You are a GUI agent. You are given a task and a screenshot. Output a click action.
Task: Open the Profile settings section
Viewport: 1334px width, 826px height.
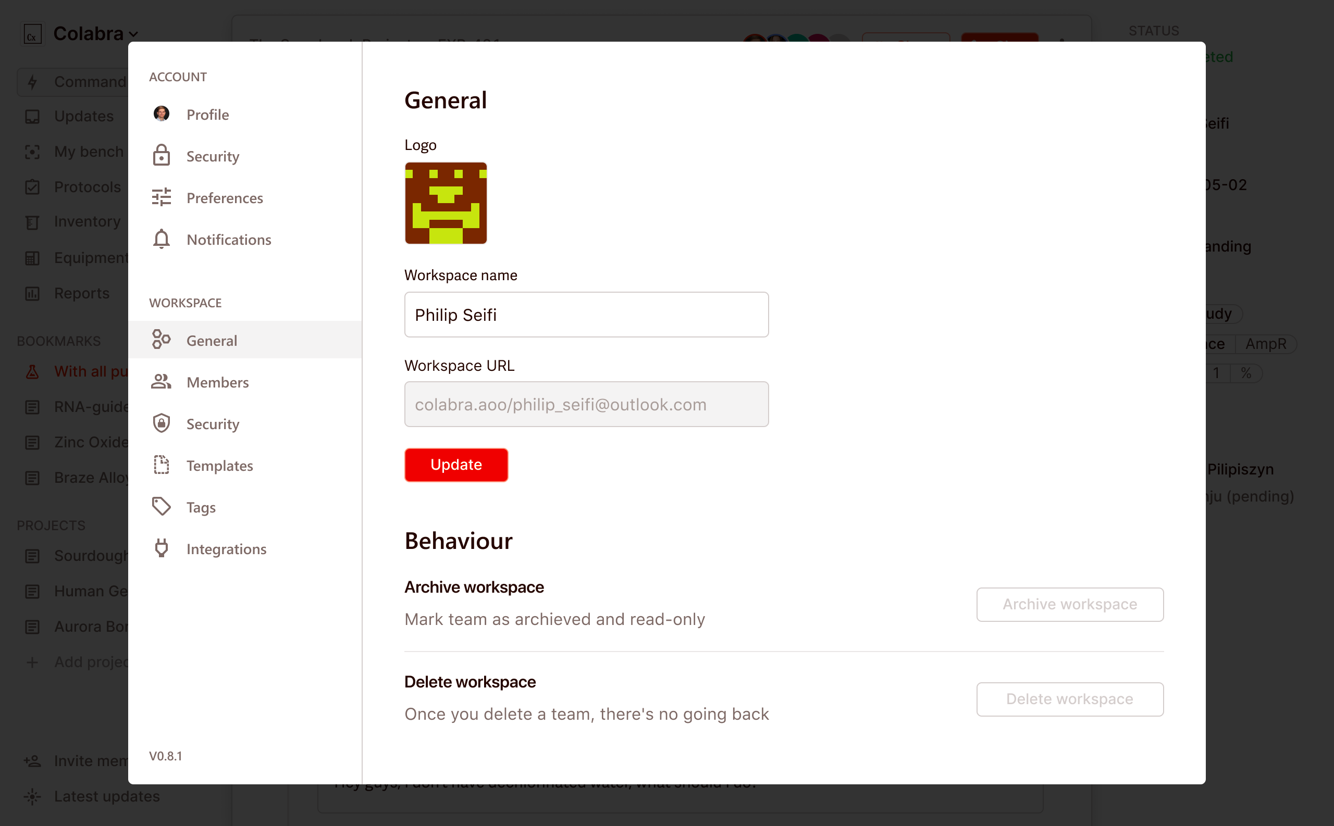coord(208,115)
